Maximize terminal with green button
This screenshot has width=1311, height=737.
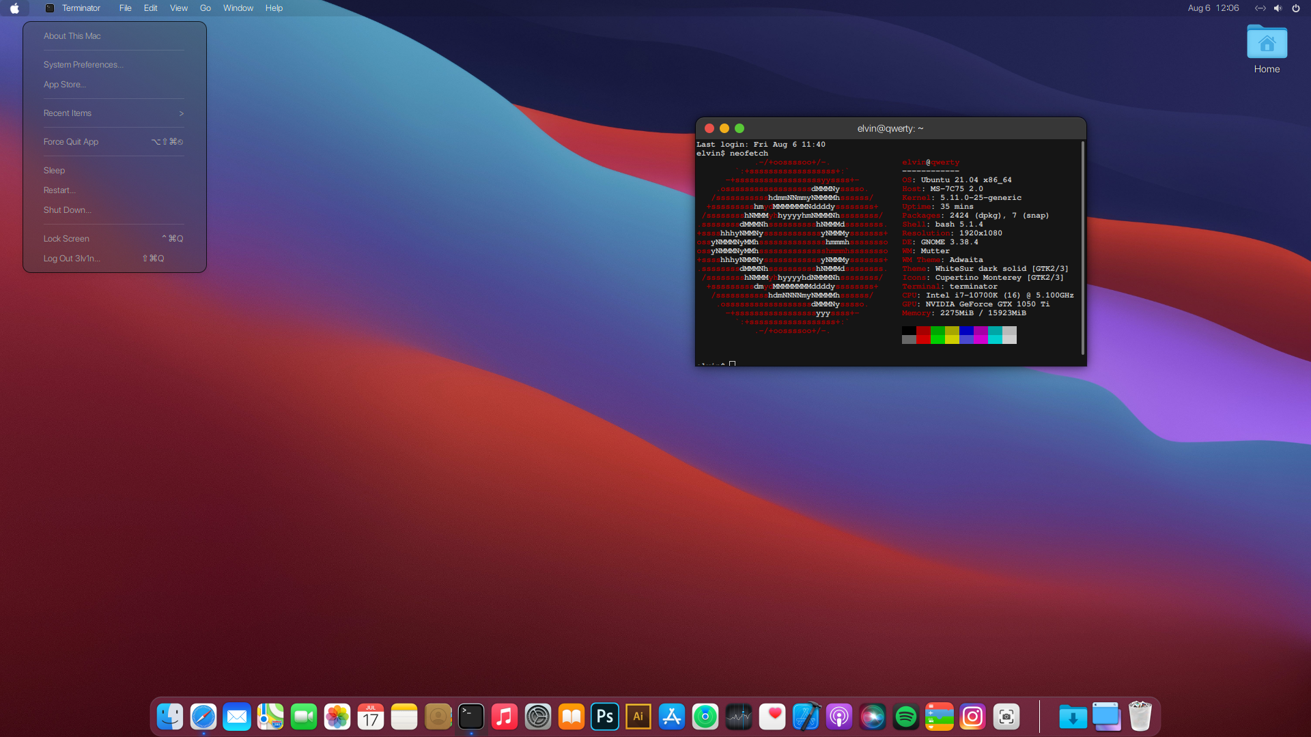pyautogui.click(x=739, y=128)
